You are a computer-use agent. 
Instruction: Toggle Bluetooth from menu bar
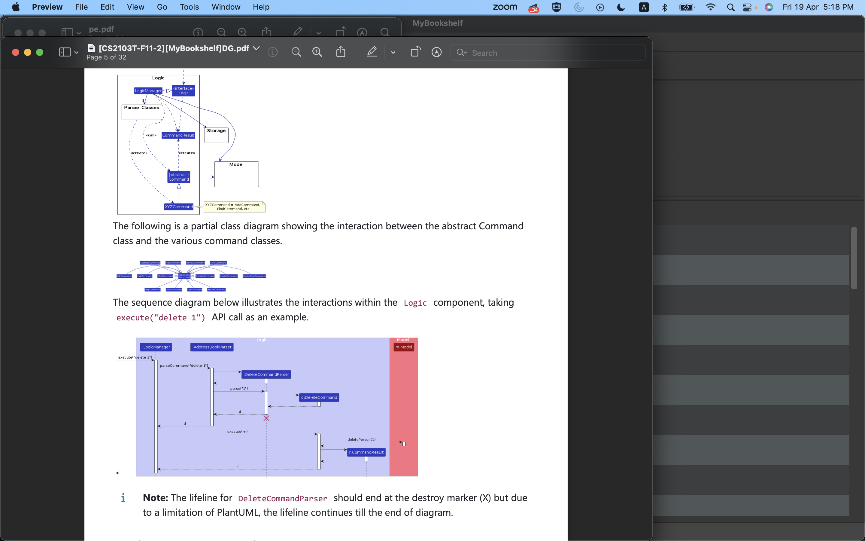[664, 7]
